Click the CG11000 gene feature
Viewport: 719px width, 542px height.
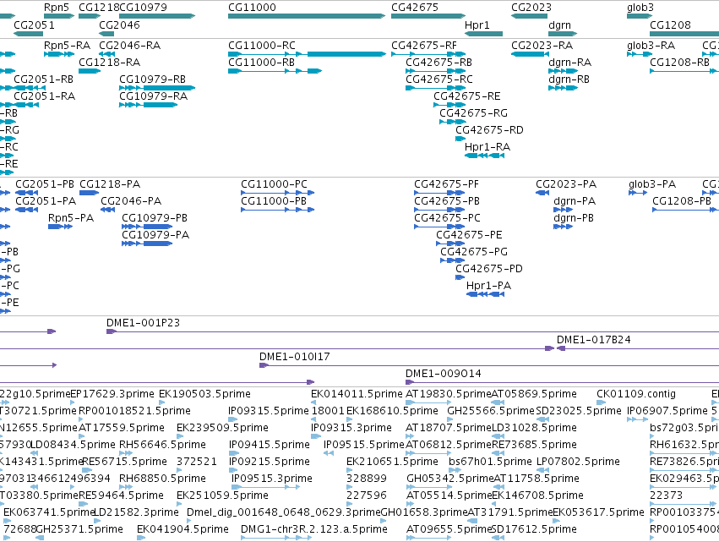(x=307, y=16)
